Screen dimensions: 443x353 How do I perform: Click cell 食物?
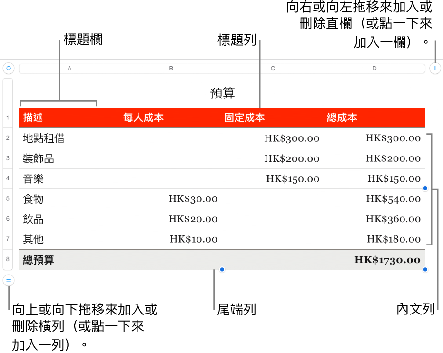pos(69,199)
